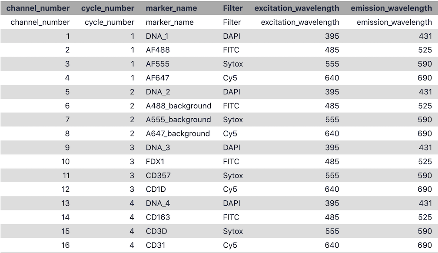The image size is (438, 253).
Task: Select the DNA_4 marker cell
Action: [x=158, y=203]
